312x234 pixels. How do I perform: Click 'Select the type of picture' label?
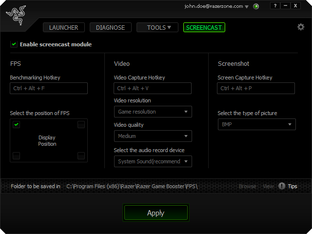click(x=247, y=113)
